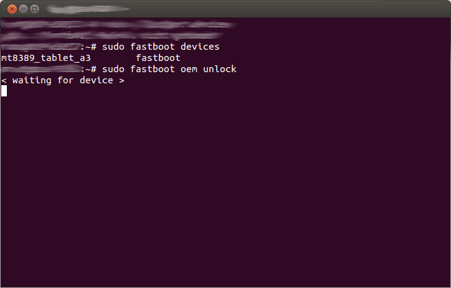Click fastboot in the oem unlock line
Viewport: 451px width, 288px height.
153,69
